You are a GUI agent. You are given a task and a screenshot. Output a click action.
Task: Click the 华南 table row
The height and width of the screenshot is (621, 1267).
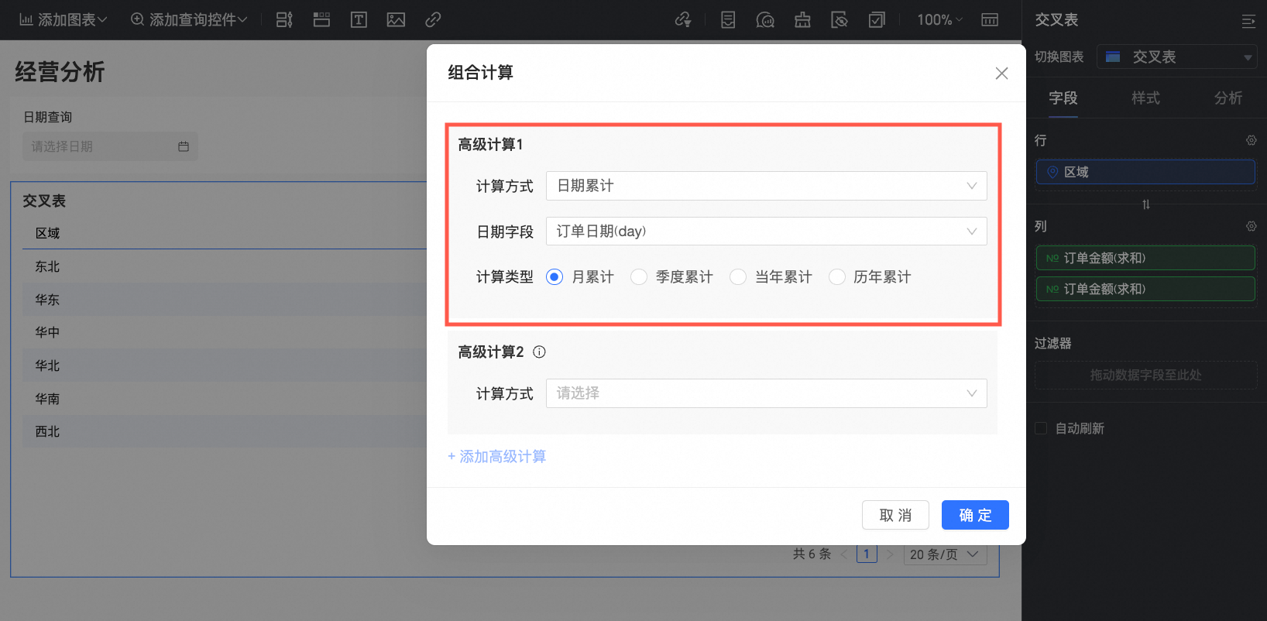pyautogui.click(x=225, y=399)
